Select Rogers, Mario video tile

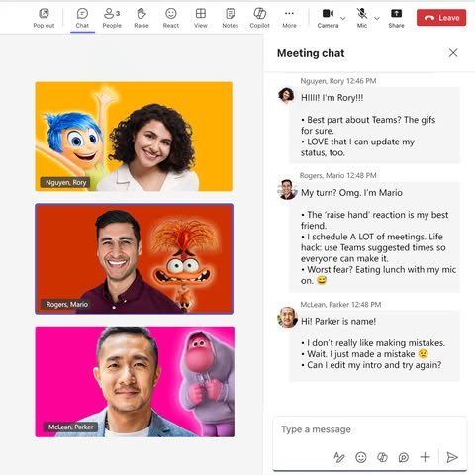[134, 258]
